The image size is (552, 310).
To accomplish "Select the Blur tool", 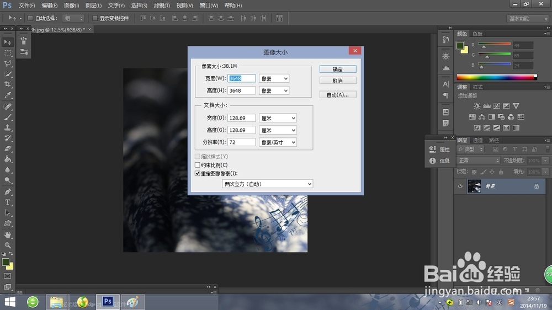I will coord(7,169).
